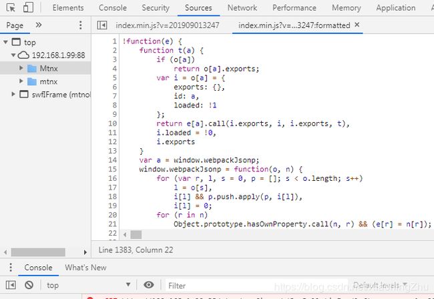Click the 'i.exports' code on line 12

(176, 142)
